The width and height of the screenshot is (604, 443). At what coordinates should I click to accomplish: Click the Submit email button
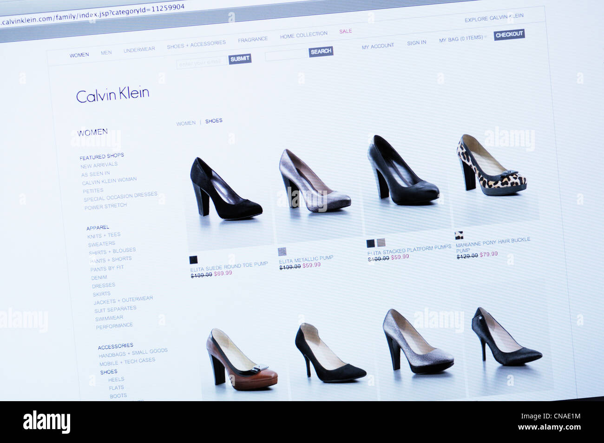[240, 59]
